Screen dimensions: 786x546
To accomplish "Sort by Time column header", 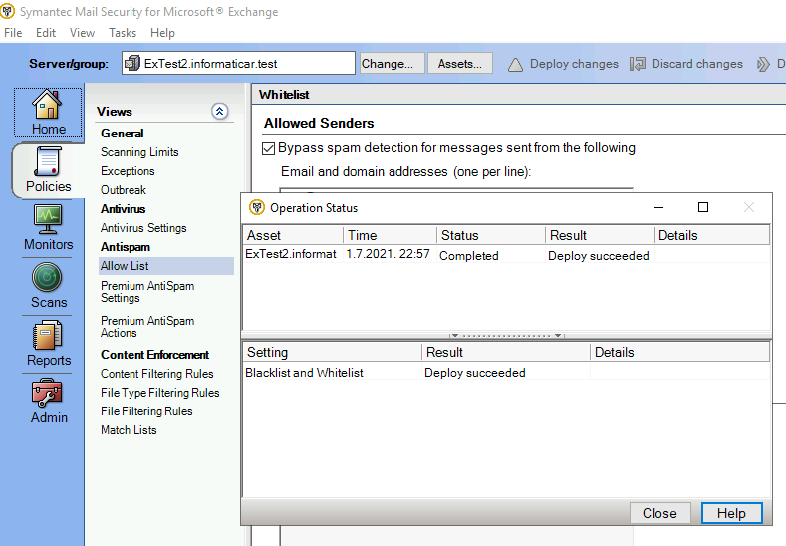I will click(x=390, y=235).
